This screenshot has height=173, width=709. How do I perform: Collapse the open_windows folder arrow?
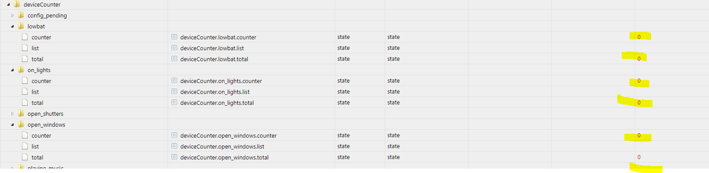pos(12,125)
